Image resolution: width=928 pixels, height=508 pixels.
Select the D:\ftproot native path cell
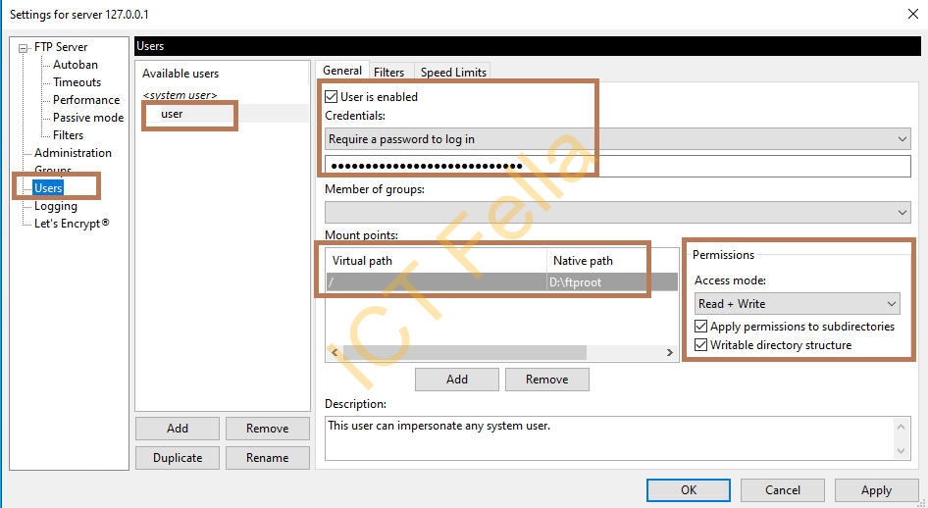coord(612,282)
